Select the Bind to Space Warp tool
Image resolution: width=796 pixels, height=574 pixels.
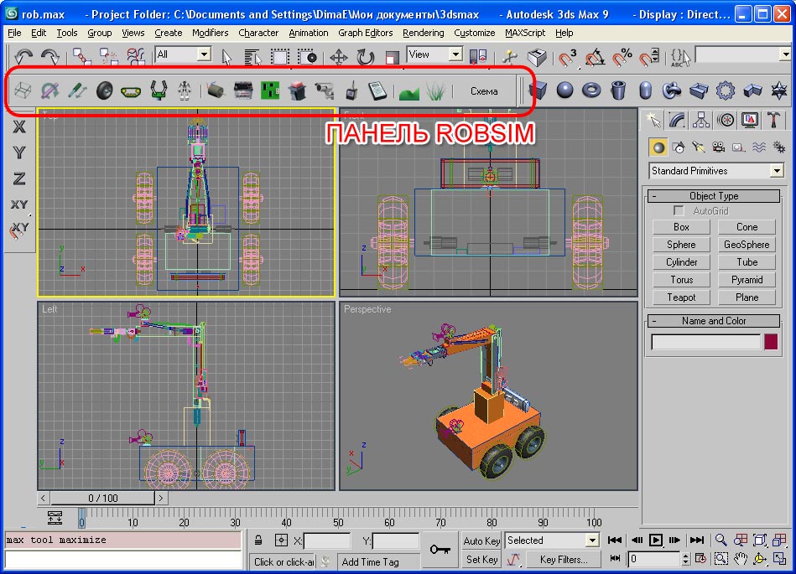coord(136,56)
